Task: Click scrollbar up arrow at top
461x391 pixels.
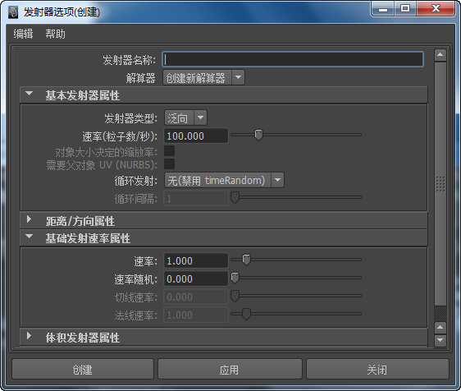Action: (440, 55)
